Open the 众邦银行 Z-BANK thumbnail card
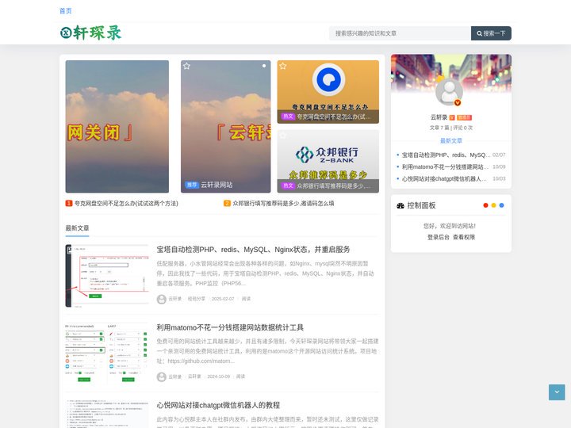The height and width of the screenshot is (428, 571). tap(328, 161)
